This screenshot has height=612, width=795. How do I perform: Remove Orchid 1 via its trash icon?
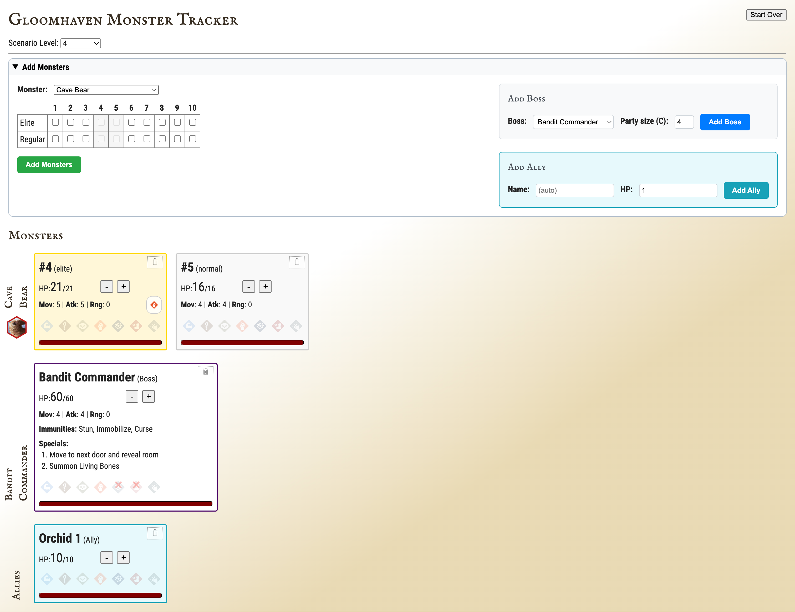click(x=155, y=533)
